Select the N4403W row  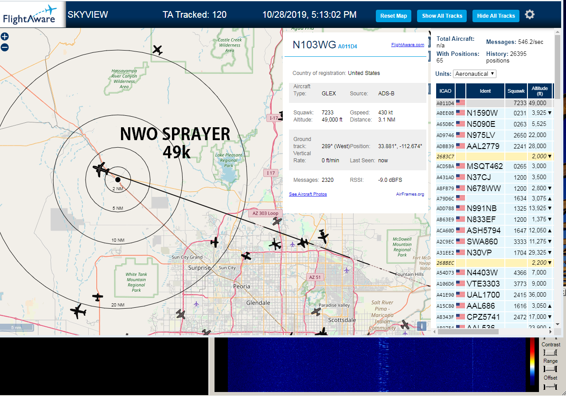494,273
